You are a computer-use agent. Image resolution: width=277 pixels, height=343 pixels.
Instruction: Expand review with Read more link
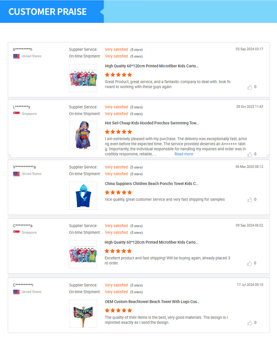[184, 154]
